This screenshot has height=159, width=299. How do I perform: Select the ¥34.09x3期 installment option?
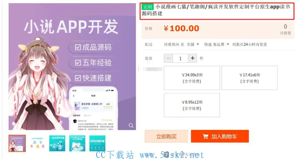tap(192, 78)
